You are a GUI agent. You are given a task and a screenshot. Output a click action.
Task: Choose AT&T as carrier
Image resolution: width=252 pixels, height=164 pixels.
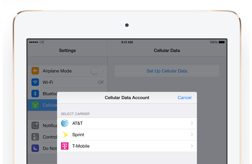coord(127,123)
